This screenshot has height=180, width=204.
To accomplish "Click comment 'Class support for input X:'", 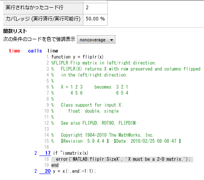I will pyautogui.click(x=92, y=105).
